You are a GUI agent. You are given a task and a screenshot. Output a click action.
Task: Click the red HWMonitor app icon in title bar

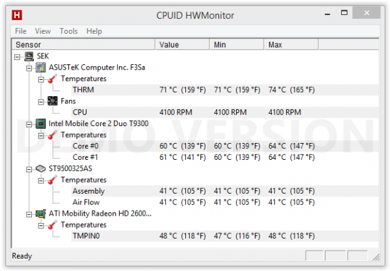pos(17,15)
